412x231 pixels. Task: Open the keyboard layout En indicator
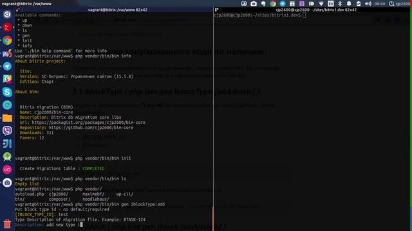pyautogui.click(x=331, y=4)
